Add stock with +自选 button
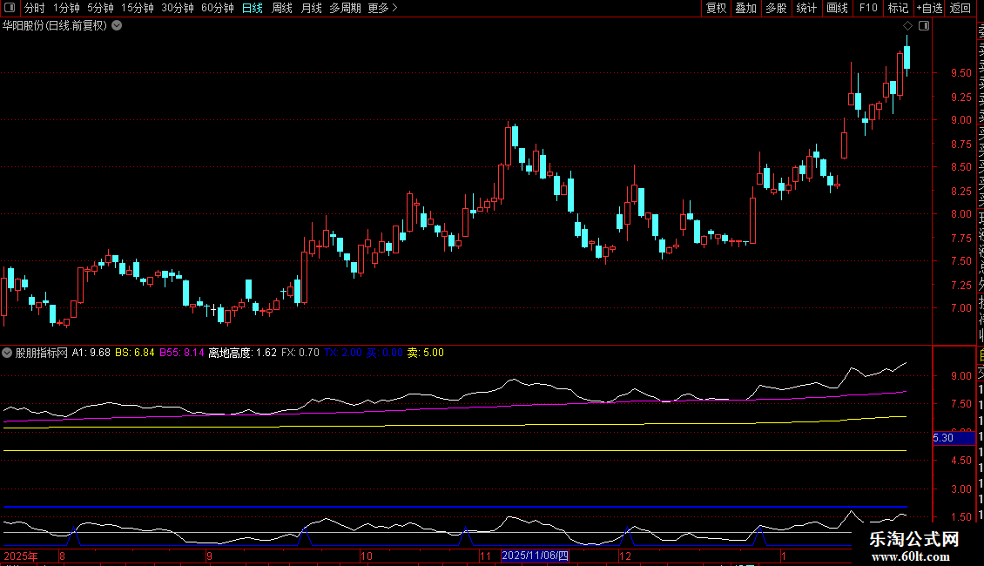 click(928, 8)
